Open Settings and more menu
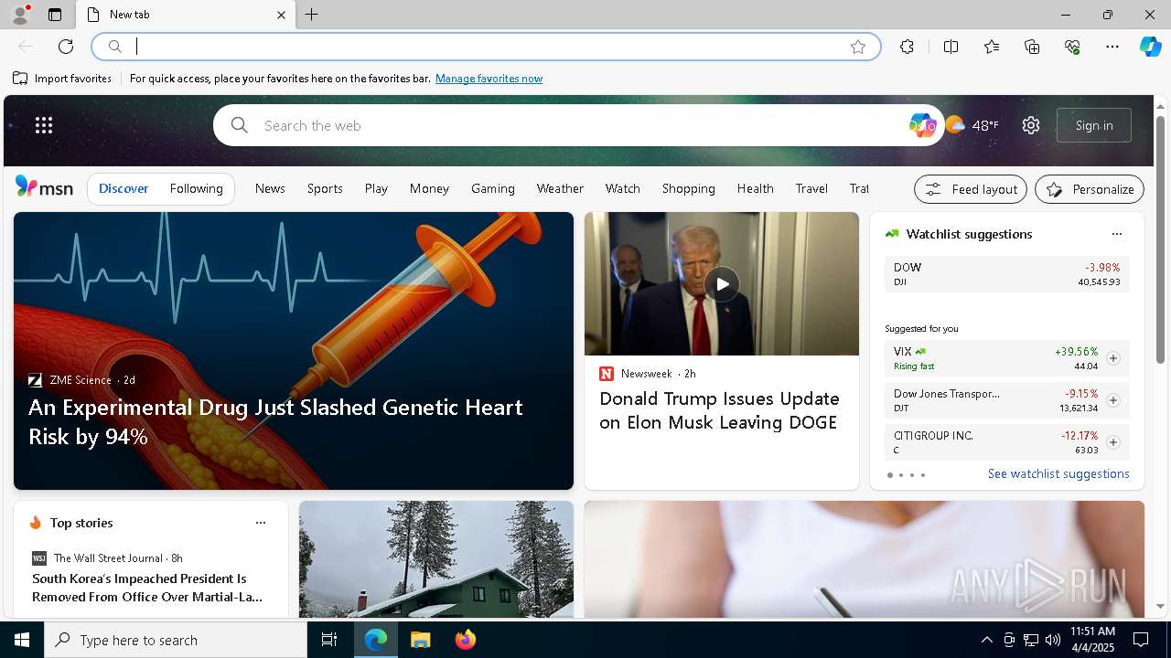This screenshot has height=658, width=1171. (x=1112, y=47)
